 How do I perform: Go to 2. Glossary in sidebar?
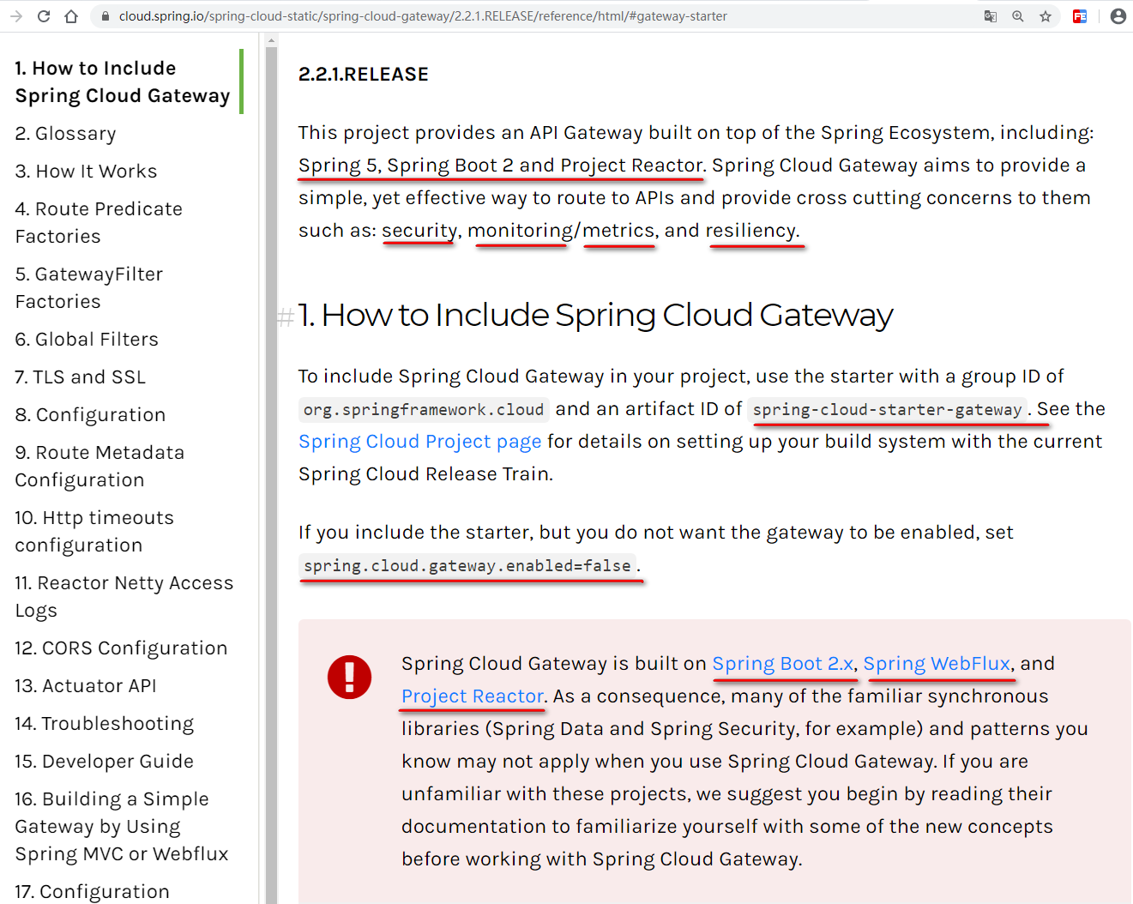click(x=66, y=134)
